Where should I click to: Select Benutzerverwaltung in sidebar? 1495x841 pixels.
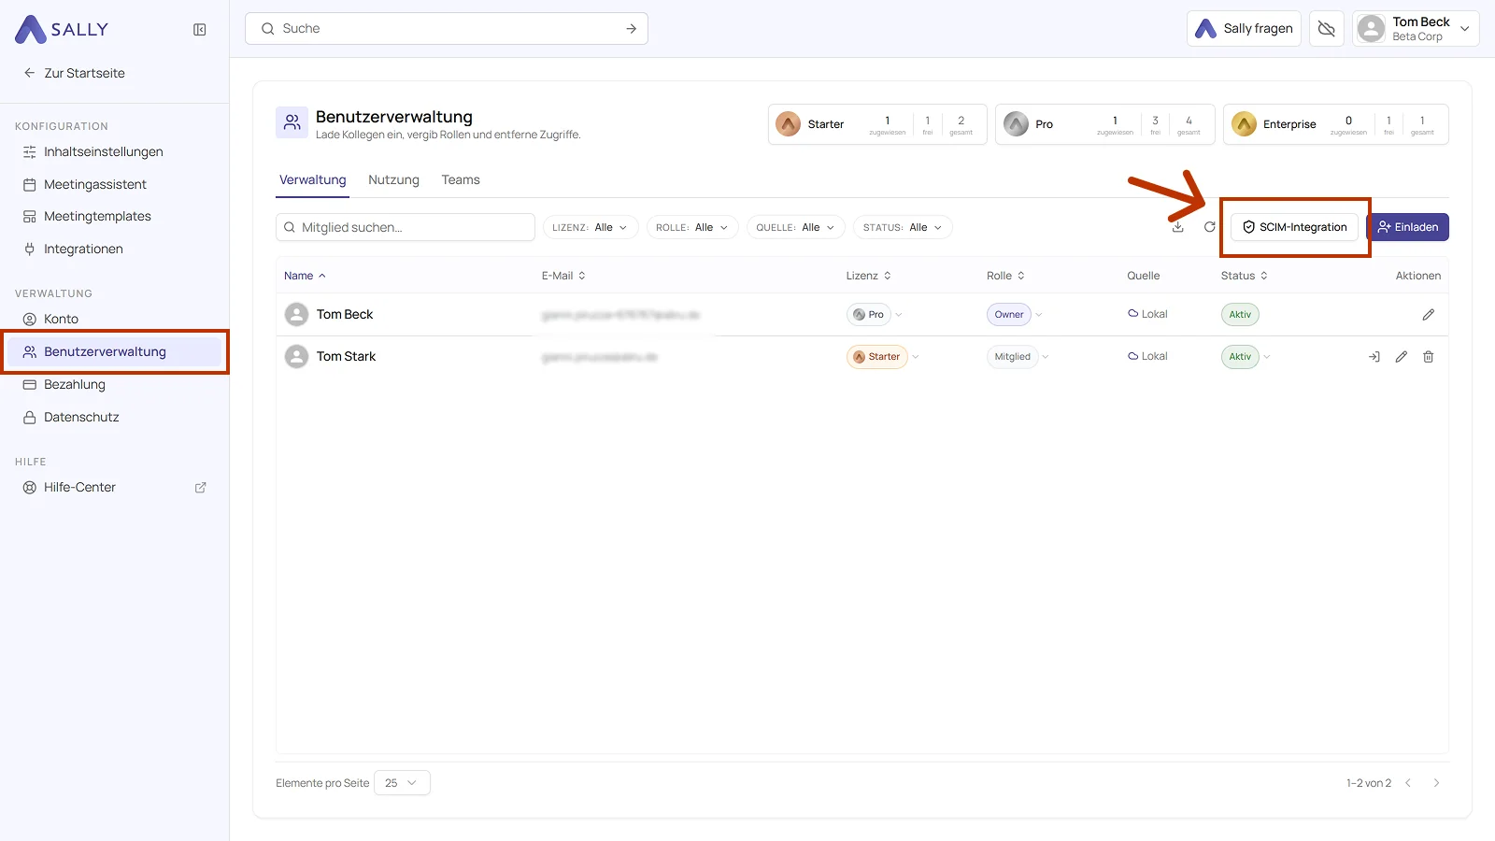[x=114, y=352]
